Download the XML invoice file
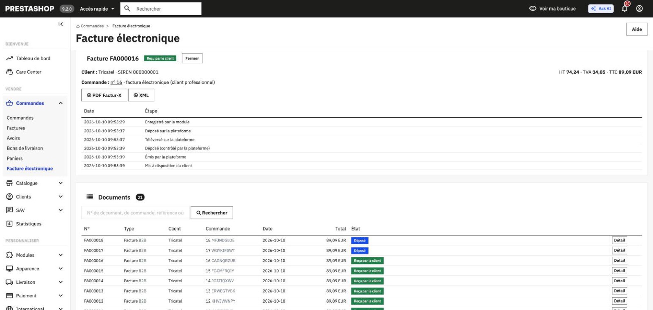The height and width of the screenshot is (310, 653). 141,95
